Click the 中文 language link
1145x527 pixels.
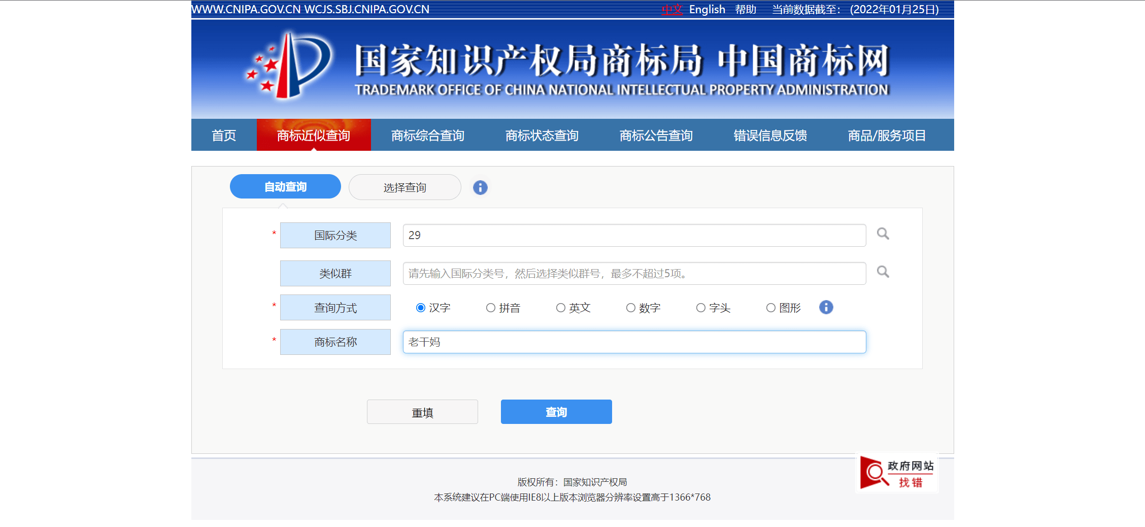672,9
